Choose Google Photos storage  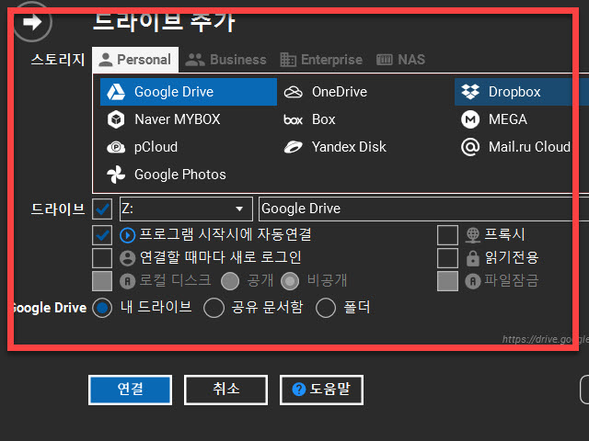tap(166, 175)
